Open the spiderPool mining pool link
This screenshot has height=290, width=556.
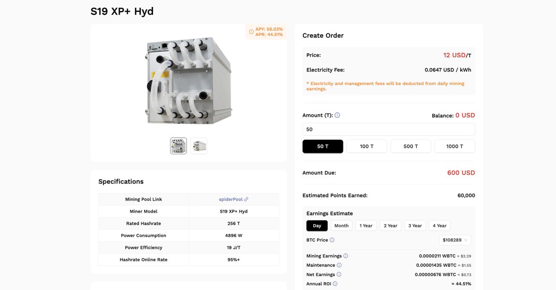[x=231, y=199]
